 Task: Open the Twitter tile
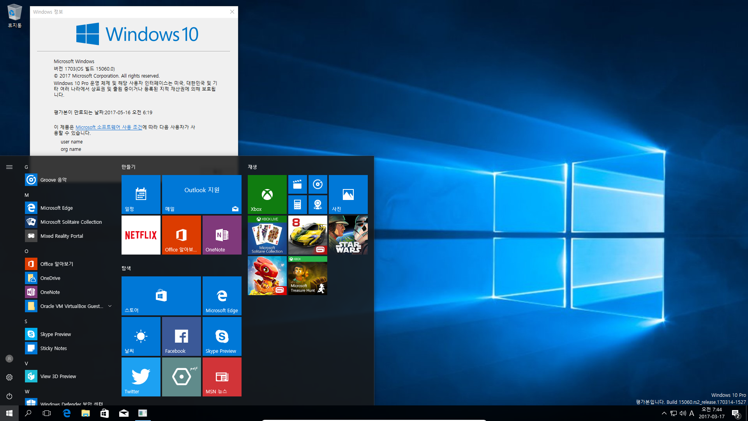[141, 377]
